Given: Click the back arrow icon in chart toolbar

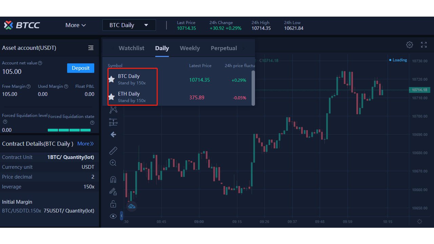Looking at the screenshot, I should pyautogui.click(x=113, y=135).
